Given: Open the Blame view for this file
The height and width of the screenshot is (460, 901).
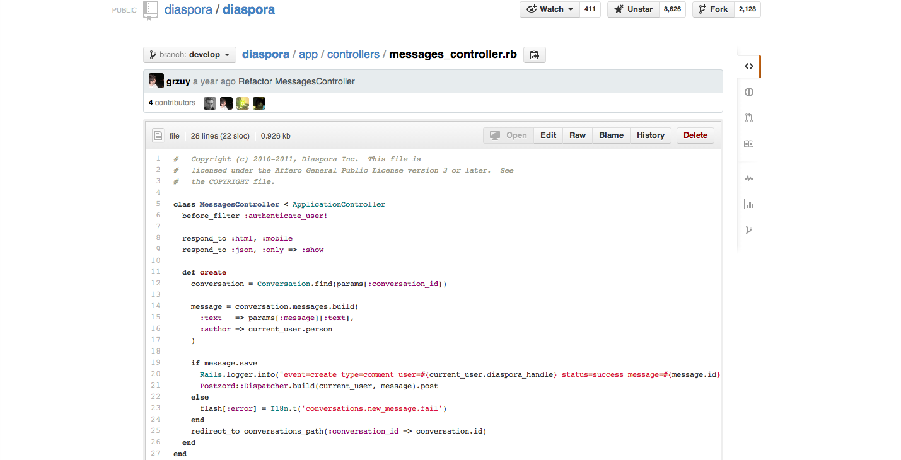Looking at the screenshot, I should coord(610,135).
